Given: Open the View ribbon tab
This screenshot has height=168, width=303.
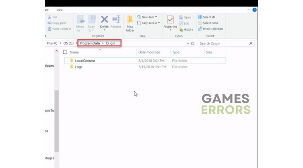Looking at the screenshot, I should click(59, 10).
